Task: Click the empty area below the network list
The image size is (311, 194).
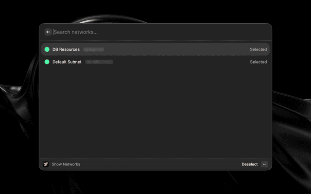Action: point(155,112)
